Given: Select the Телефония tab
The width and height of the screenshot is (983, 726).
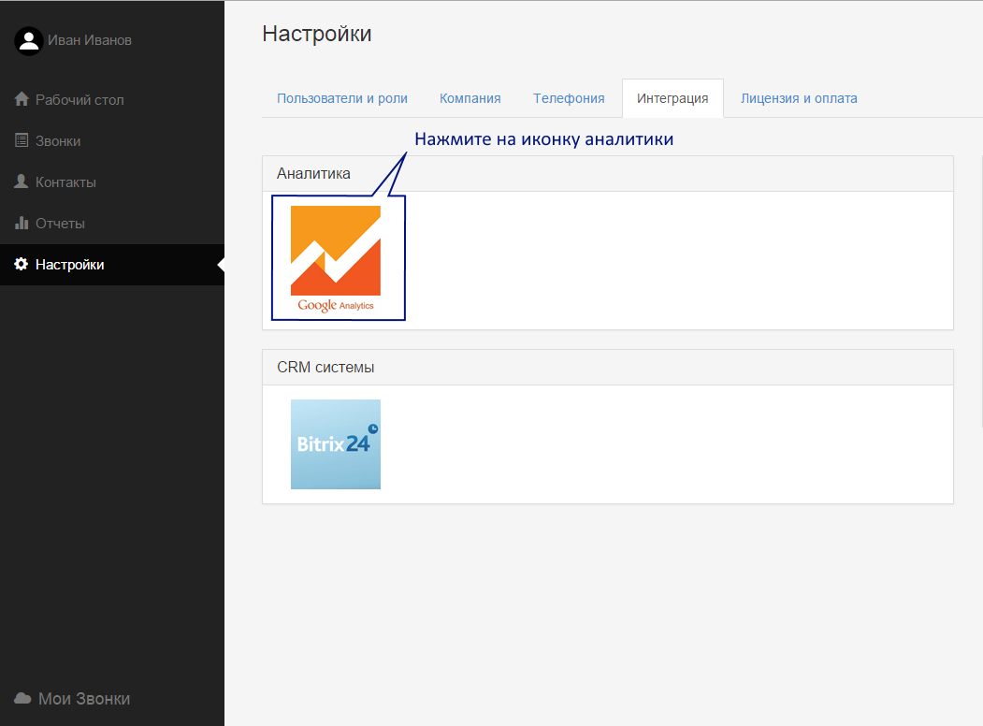Looking at the screenshot, I should [569, 98].
